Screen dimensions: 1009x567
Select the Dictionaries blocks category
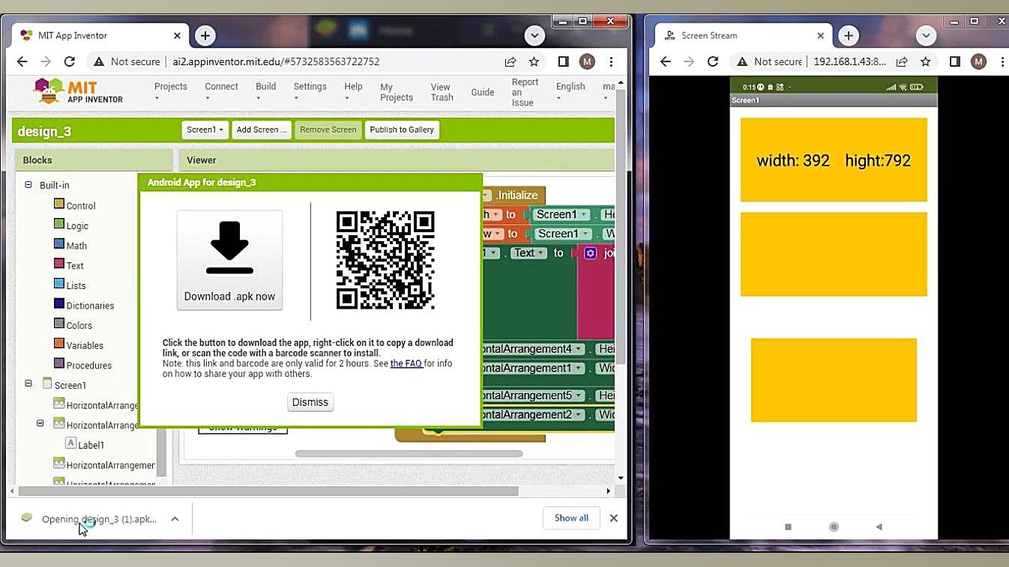click(x=83, y=305)
